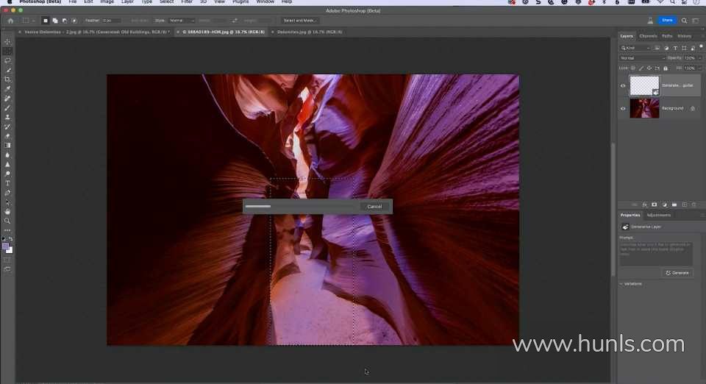The height and width of the screenshot is (384, 706).
Task: Cancel the generation progress dialog
Action: point(374,207)
